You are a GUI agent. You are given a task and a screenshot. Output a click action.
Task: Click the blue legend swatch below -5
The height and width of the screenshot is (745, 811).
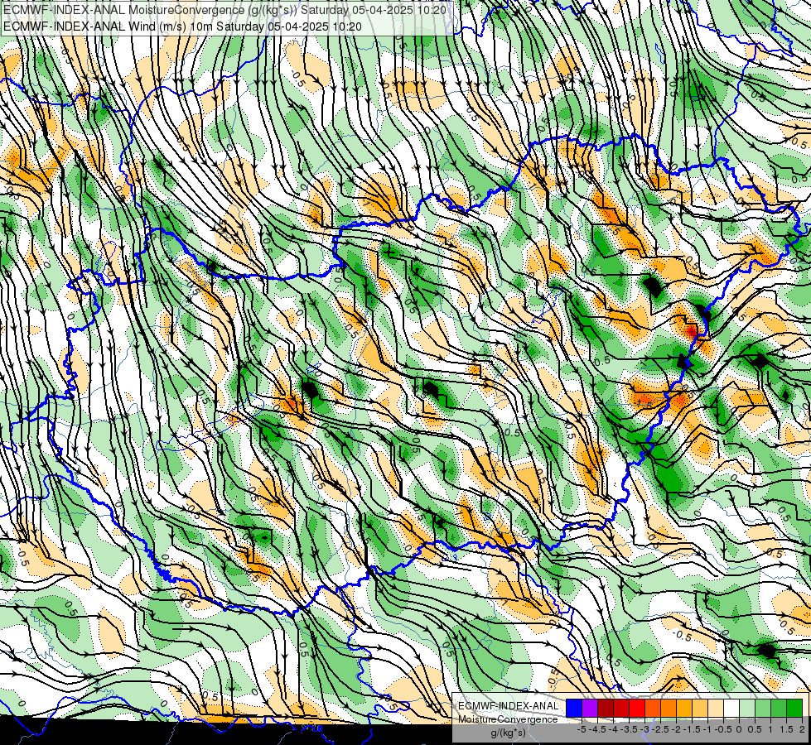[x=574, y=708]
